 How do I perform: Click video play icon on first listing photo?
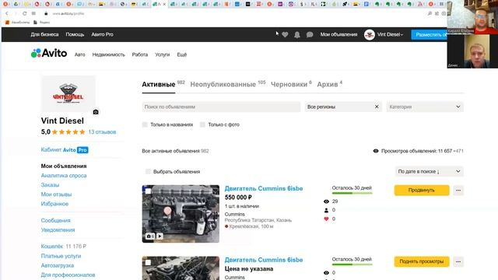pyautogui.click(x=160, y=236)
